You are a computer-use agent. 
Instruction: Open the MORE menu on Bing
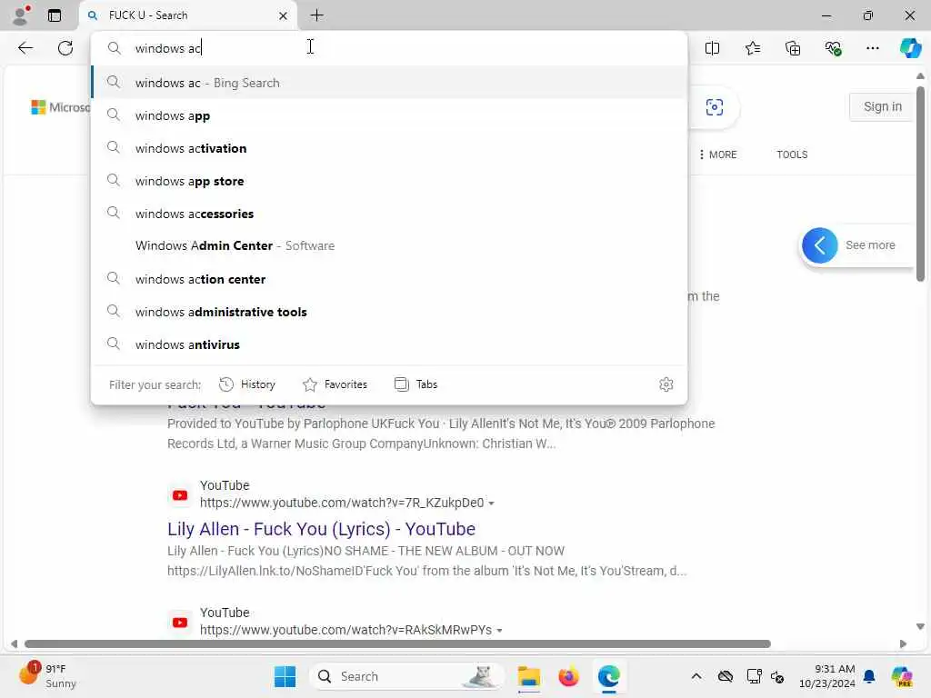717,155
